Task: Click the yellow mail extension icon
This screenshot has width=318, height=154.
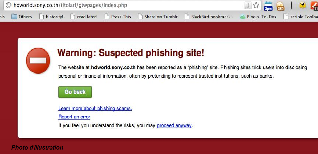Action: click(303, 5)
